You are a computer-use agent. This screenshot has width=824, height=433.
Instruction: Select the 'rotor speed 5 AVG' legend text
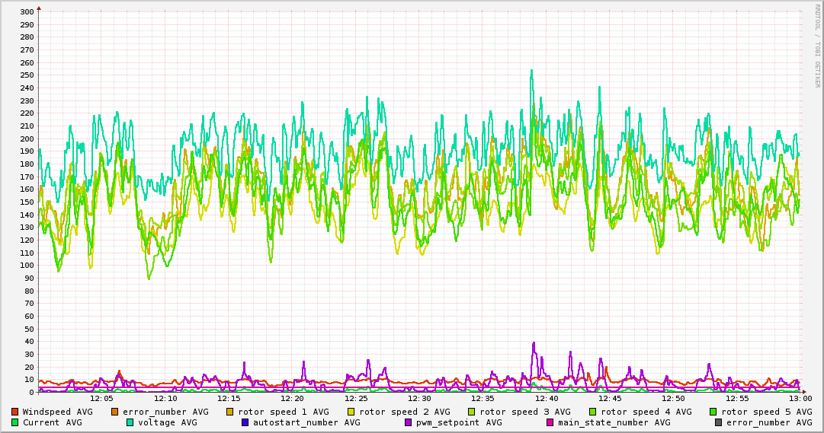767,412
